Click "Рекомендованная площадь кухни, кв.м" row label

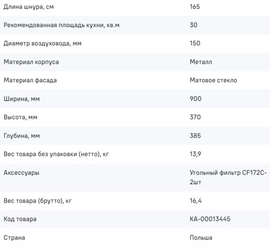(x=62, y=25)
